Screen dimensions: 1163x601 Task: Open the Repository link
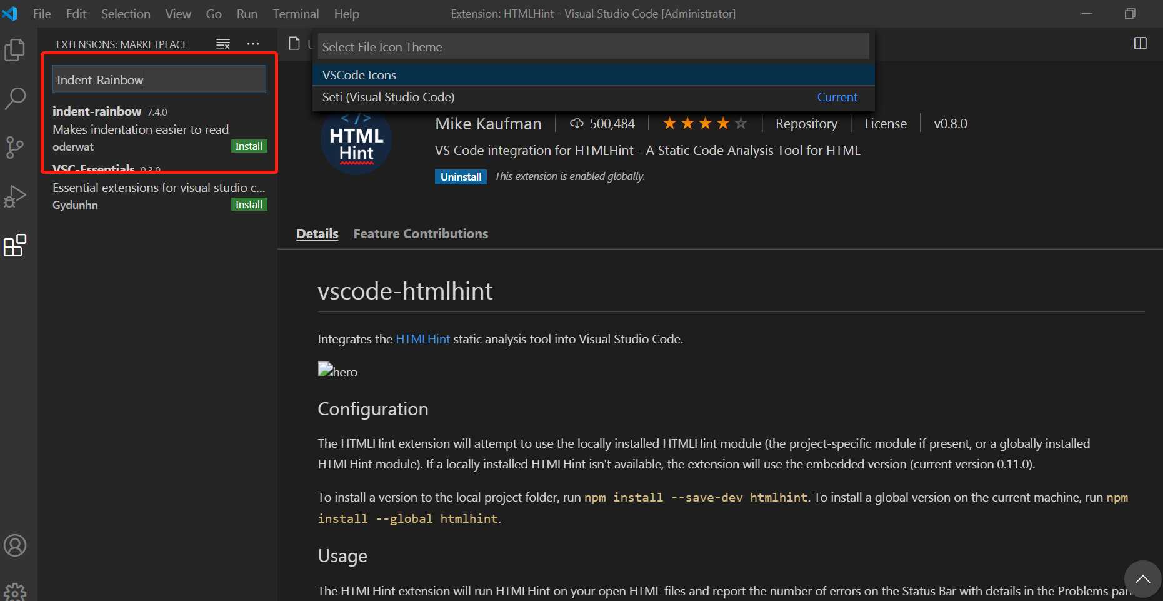tap(806, 124)
